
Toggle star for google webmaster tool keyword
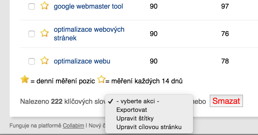click(45, 6)
